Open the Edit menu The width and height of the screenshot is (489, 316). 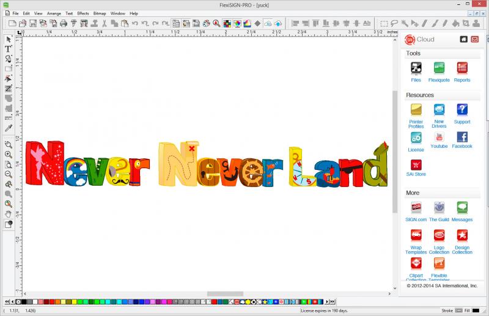click(x=26, y=13)
